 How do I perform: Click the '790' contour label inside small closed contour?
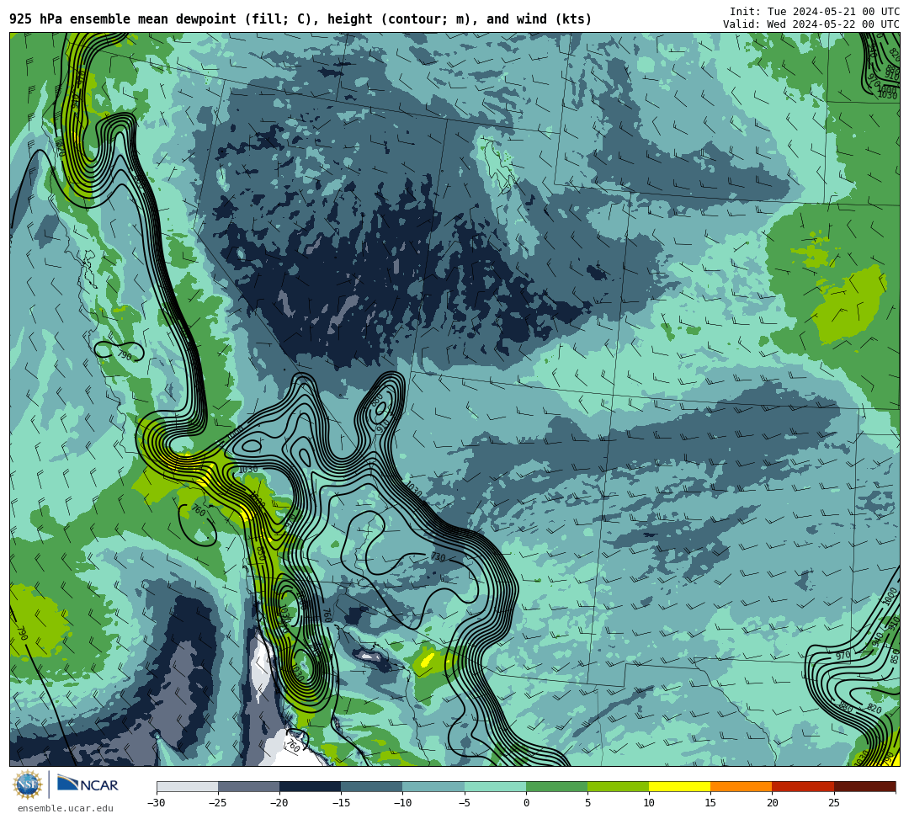(125, 354)
